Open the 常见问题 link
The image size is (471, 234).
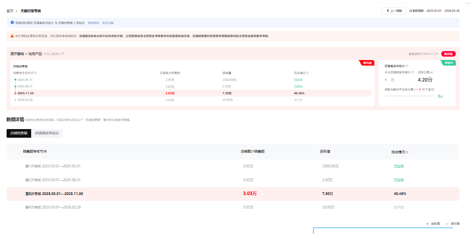point(108,23)
